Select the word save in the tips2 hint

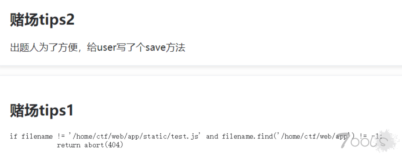point(155,48)
